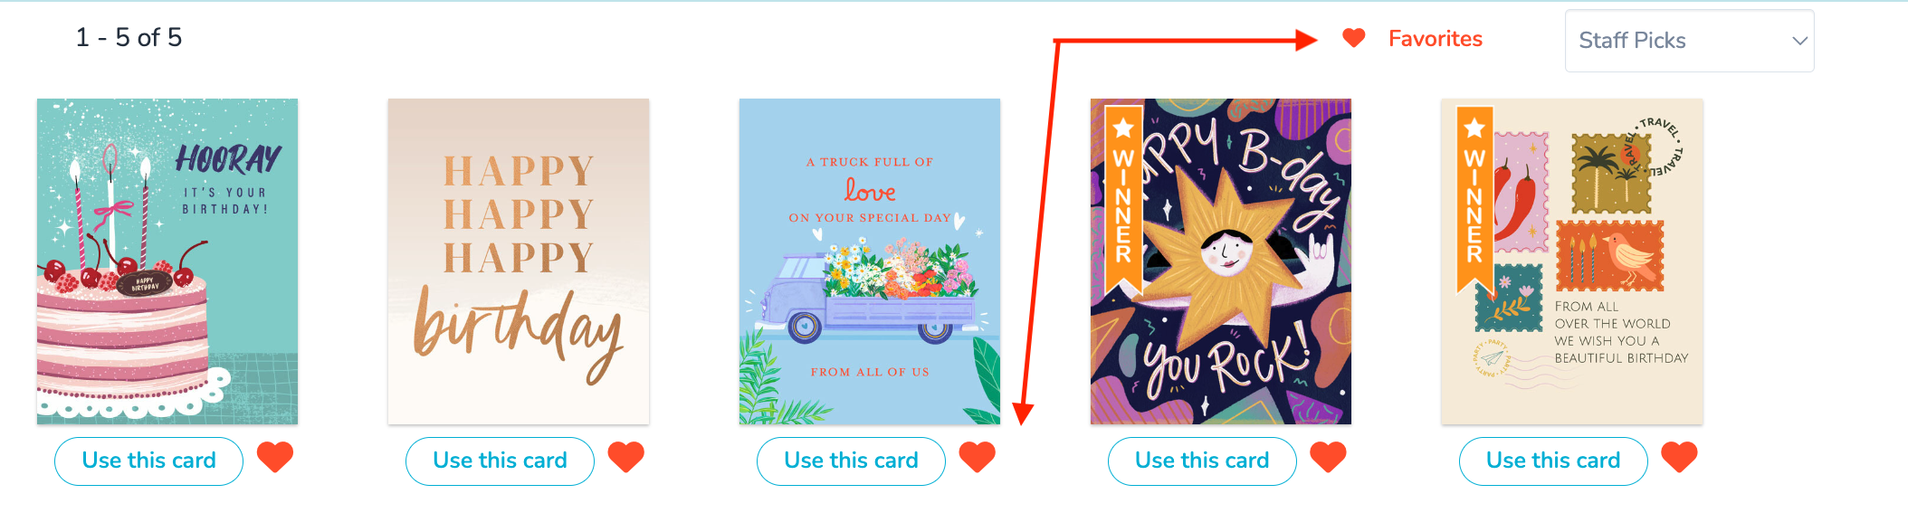
Task: Click heart beside the travel stamps card
Action: click(x=1680, y=458)
